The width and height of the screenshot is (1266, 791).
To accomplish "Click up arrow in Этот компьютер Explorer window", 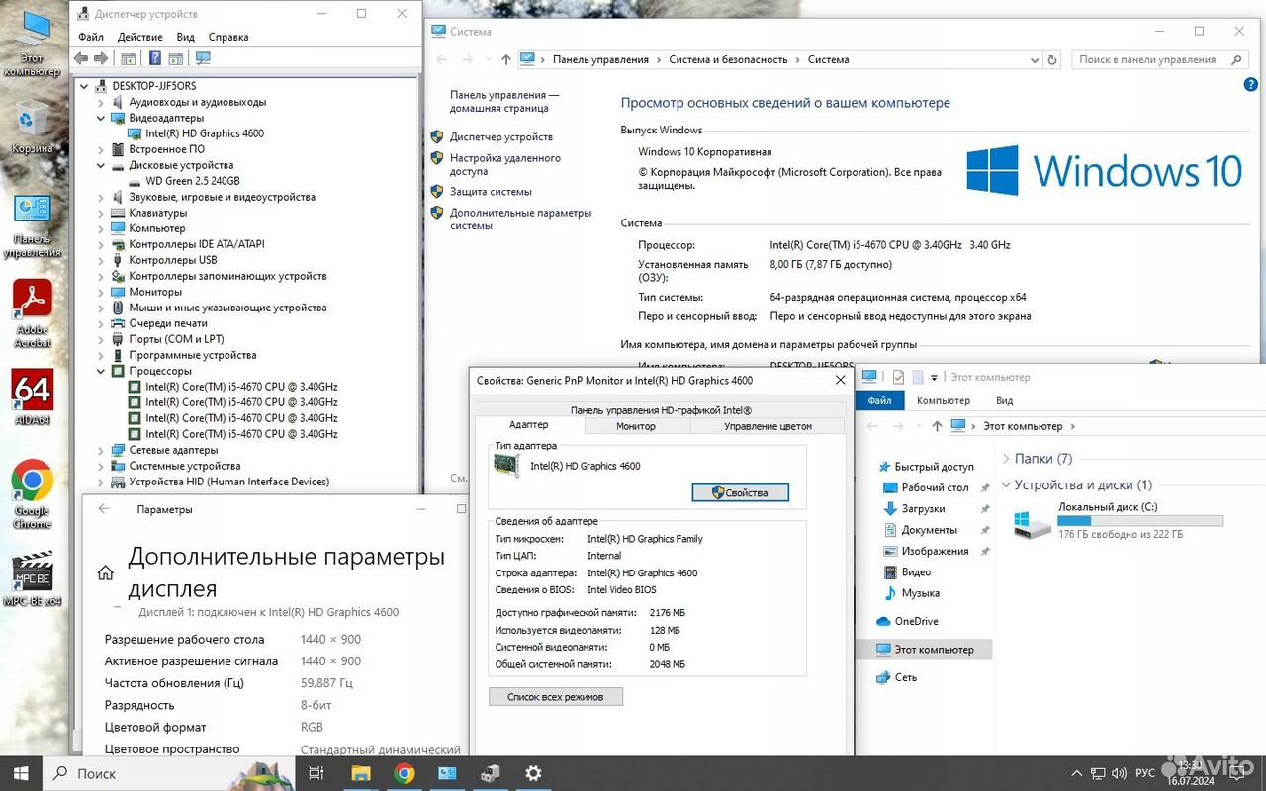I will pyautogui.click(x=938, y=426).
